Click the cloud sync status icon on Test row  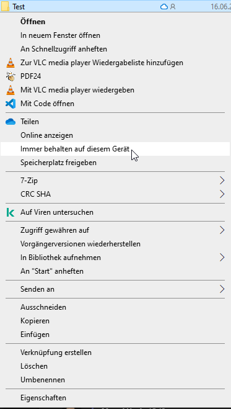click(164, 7)
